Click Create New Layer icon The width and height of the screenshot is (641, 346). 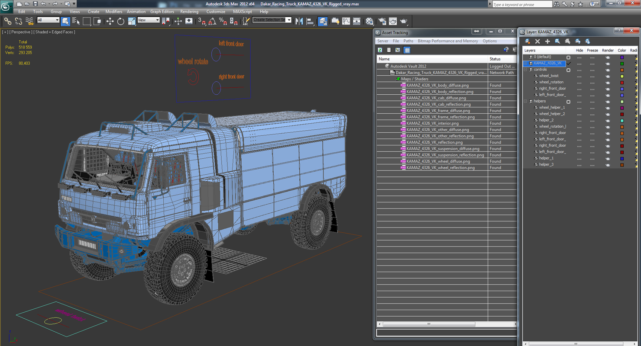(x=528, y=41)
